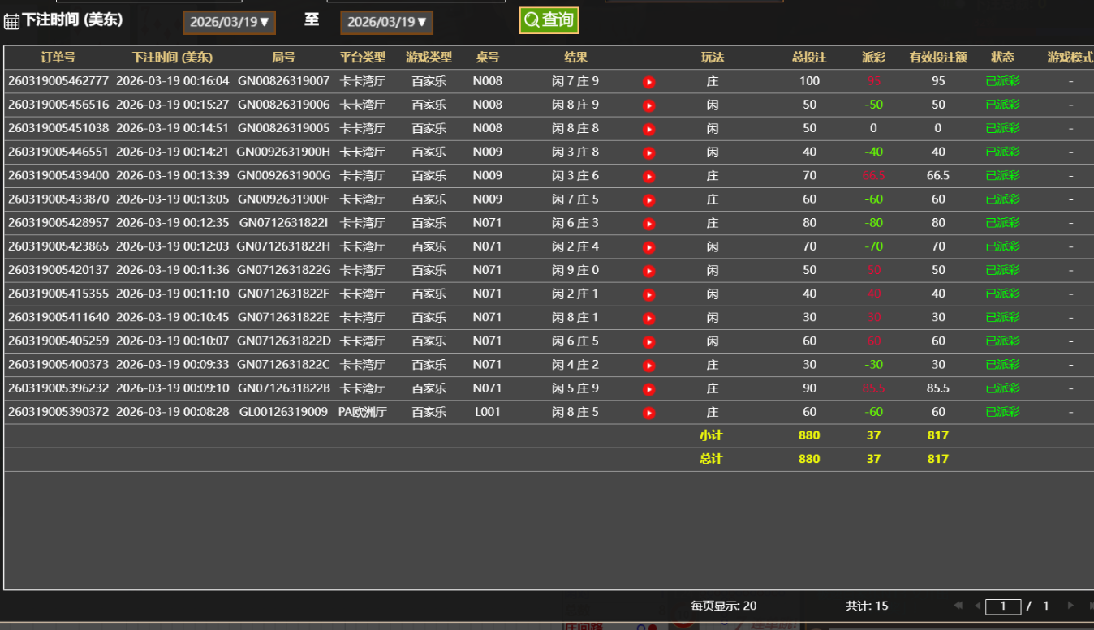This screenshot has width=1094, height=630.
Task: Open the start date dropdown 2026/03/19
Action: [229, 22]
